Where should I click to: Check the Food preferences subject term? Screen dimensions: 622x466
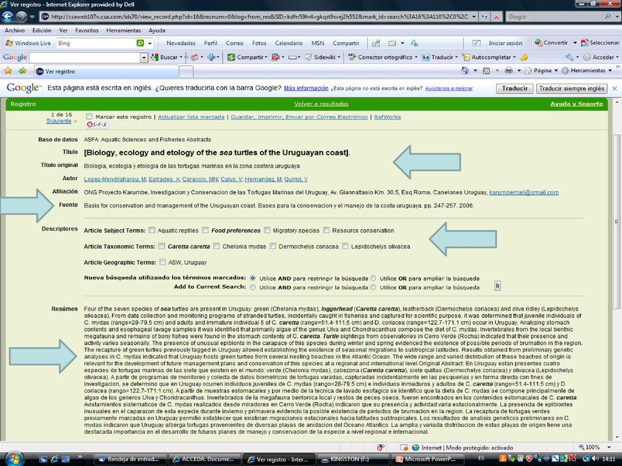click(205, 230)
